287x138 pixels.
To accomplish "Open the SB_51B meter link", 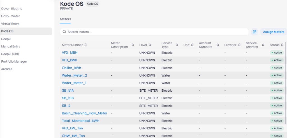I will tap(68, 98).
